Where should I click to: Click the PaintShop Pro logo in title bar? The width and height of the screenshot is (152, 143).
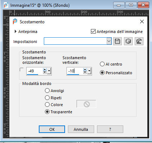(6, 5)
